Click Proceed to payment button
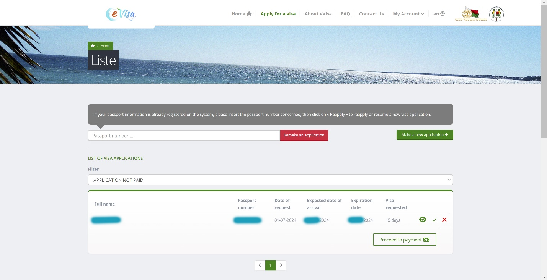Image resolution: width=547 pixels, height=280 pixels. point(404,240)
